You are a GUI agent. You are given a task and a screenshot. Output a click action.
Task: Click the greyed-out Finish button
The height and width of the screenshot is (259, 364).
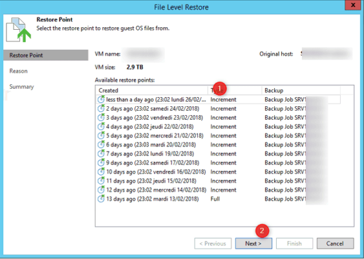294,243
